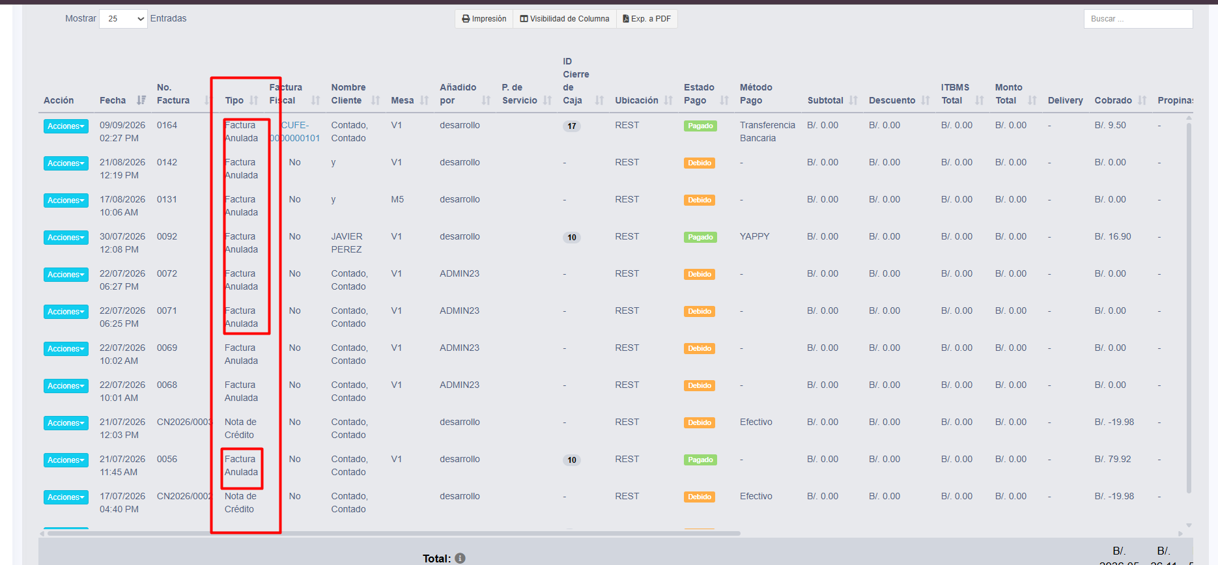Sort by the Fecha column sort icon

141,100
